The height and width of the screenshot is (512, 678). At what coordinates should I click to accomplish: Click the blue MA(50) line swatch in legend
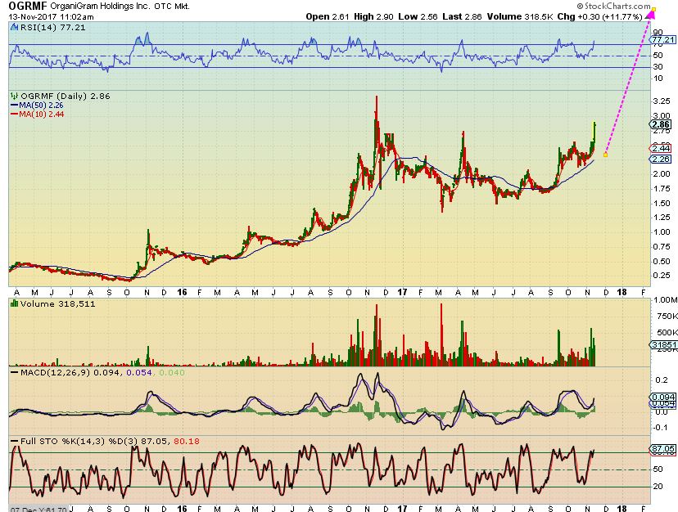point(13,106)
